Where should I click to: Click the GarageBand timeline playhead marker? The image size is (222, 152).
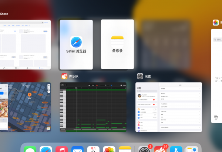click(x=76, y=88)
